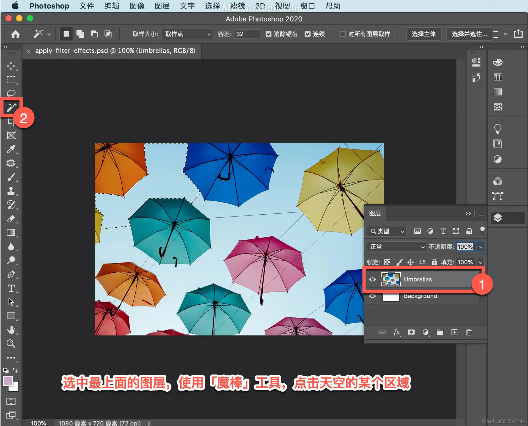The image size is (528, 426).
Task: Enable 对所有图层取样 checkbox
Action: [x=343, y=34]
